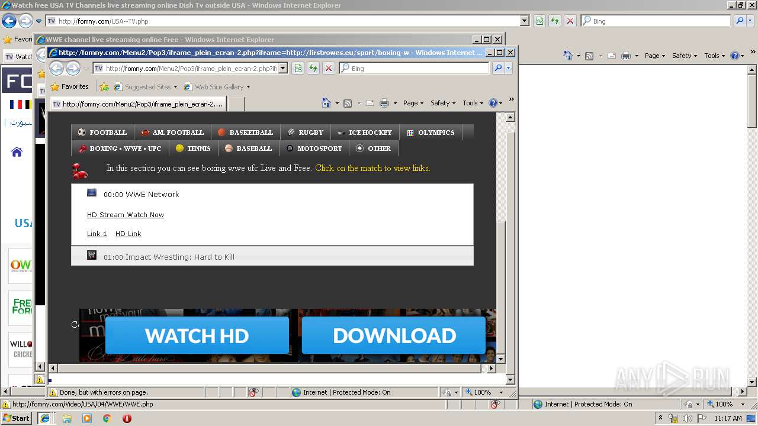This screenshot has height=426, width=758.
Task: Click Bing search field in main IE window
Action: click(656, 21)
